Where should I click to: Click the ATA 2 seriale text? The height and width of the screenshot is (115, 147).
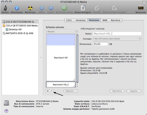[x=43, y=104]
